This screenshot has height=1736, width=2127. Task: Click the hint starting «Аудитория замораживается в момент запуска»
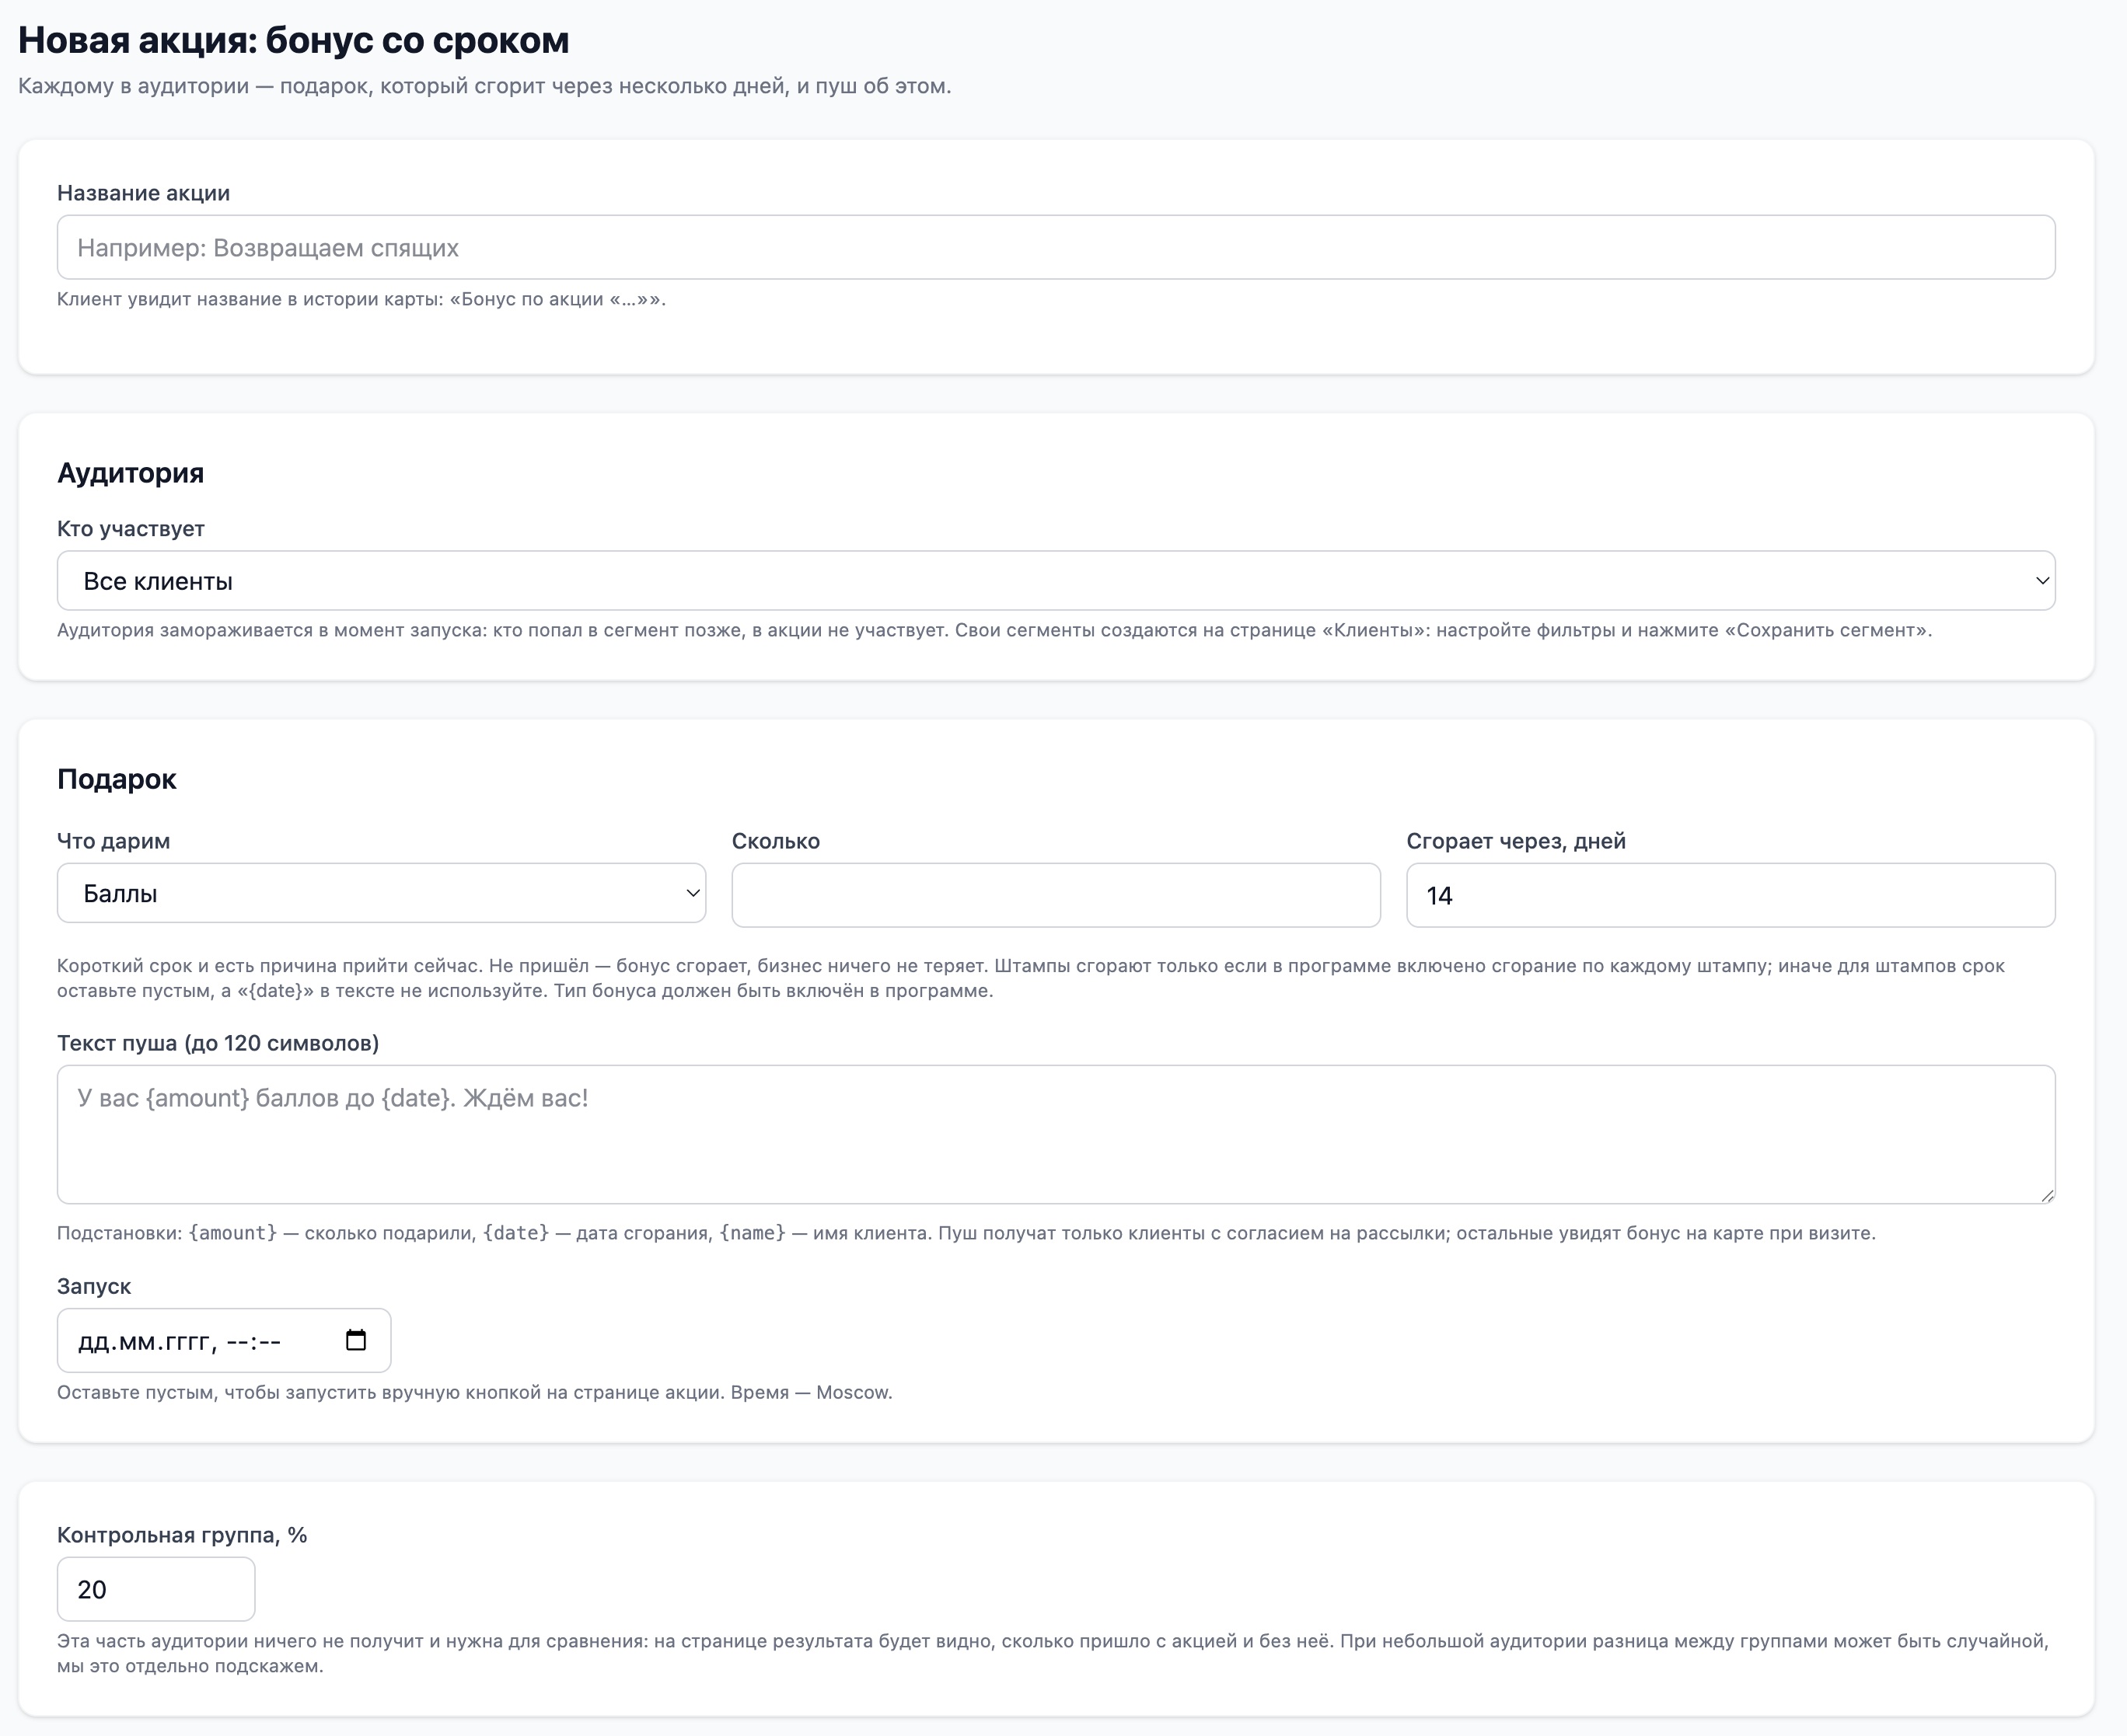coord(994,630)
